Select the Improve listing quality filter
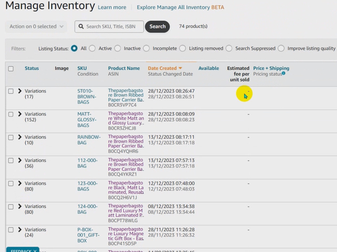 (281, 48)
